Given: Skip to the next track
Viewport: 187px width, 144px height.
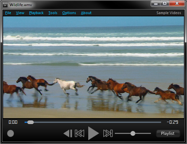Looking at the screenshot, I should click(x=108, y=134).
